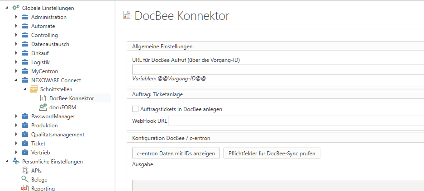Collapse the Globale Einstellungen tree node
The width and height of the screenshot is (424, 191).
pos(7,8)
